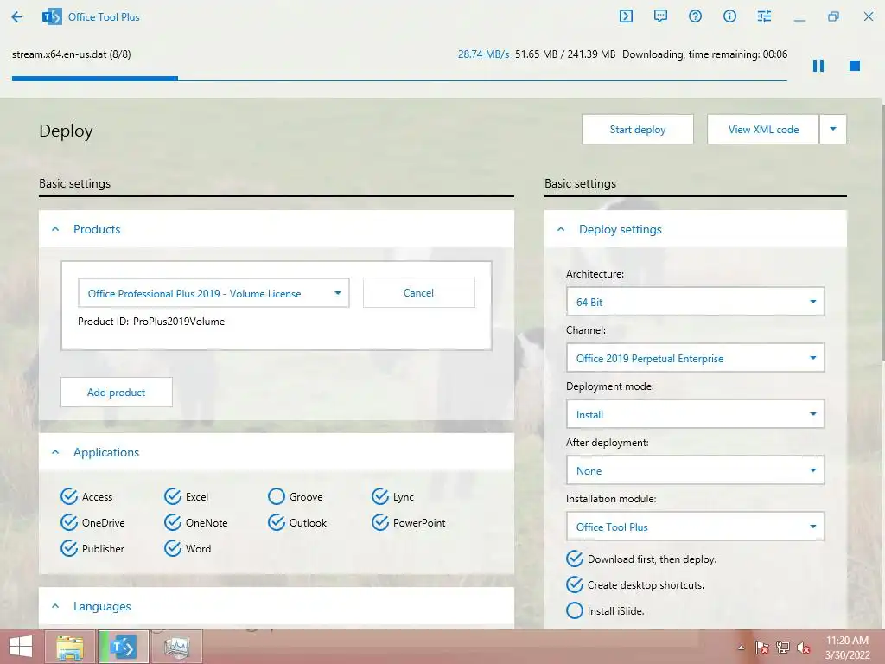Uncheck the Word application
The height and width of the screenshot is (664, 885).
(x=173, y=548)
